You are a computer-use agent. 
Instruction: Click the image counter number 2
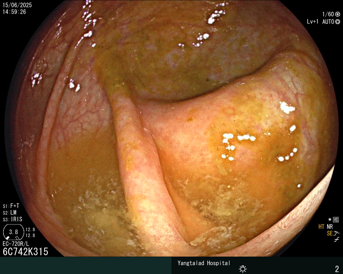337,269
